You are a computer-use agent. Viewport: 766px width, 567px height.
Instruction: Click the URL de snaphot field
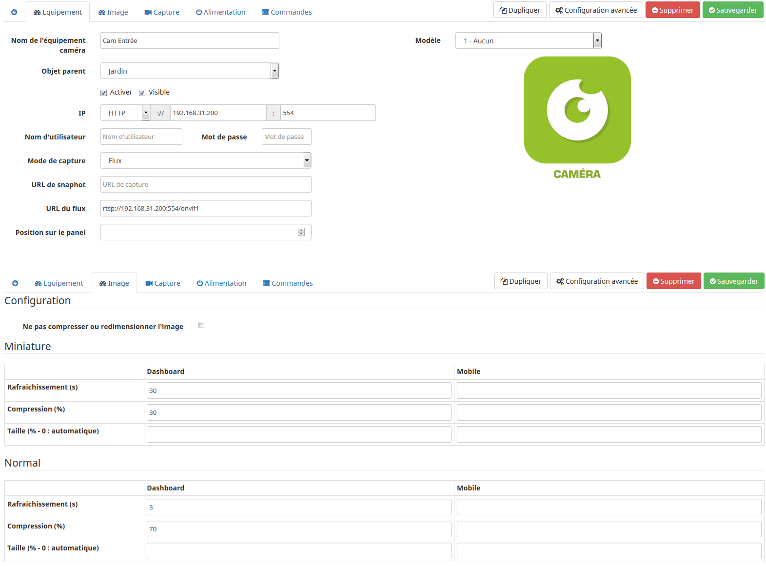(x=206, y=184)
